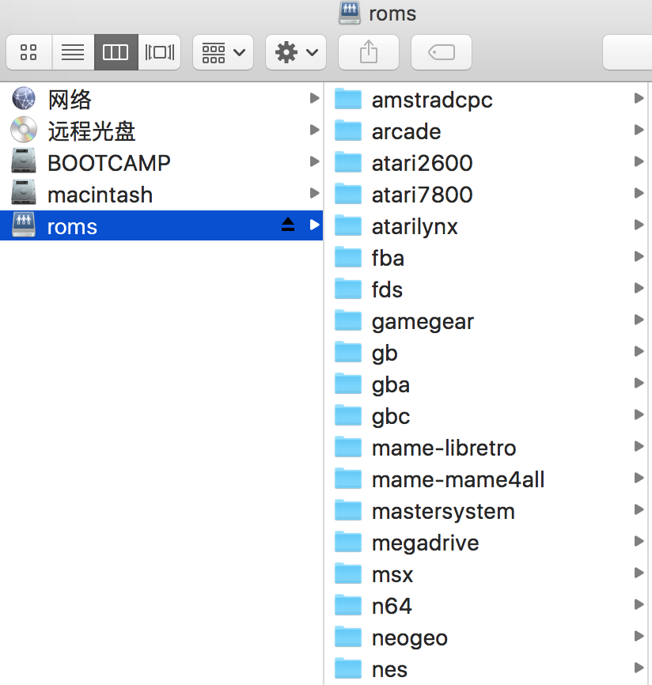Image resolution: width=652 pixels, height=685 pixels.
Task: Switch to column view in the toolbar
Action: pos(116,51)
